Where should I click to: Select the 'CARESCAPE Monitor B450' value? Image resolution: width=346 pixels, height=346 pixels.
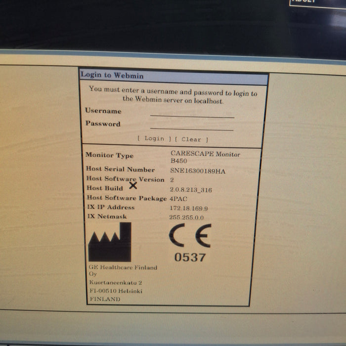point(205,157)
